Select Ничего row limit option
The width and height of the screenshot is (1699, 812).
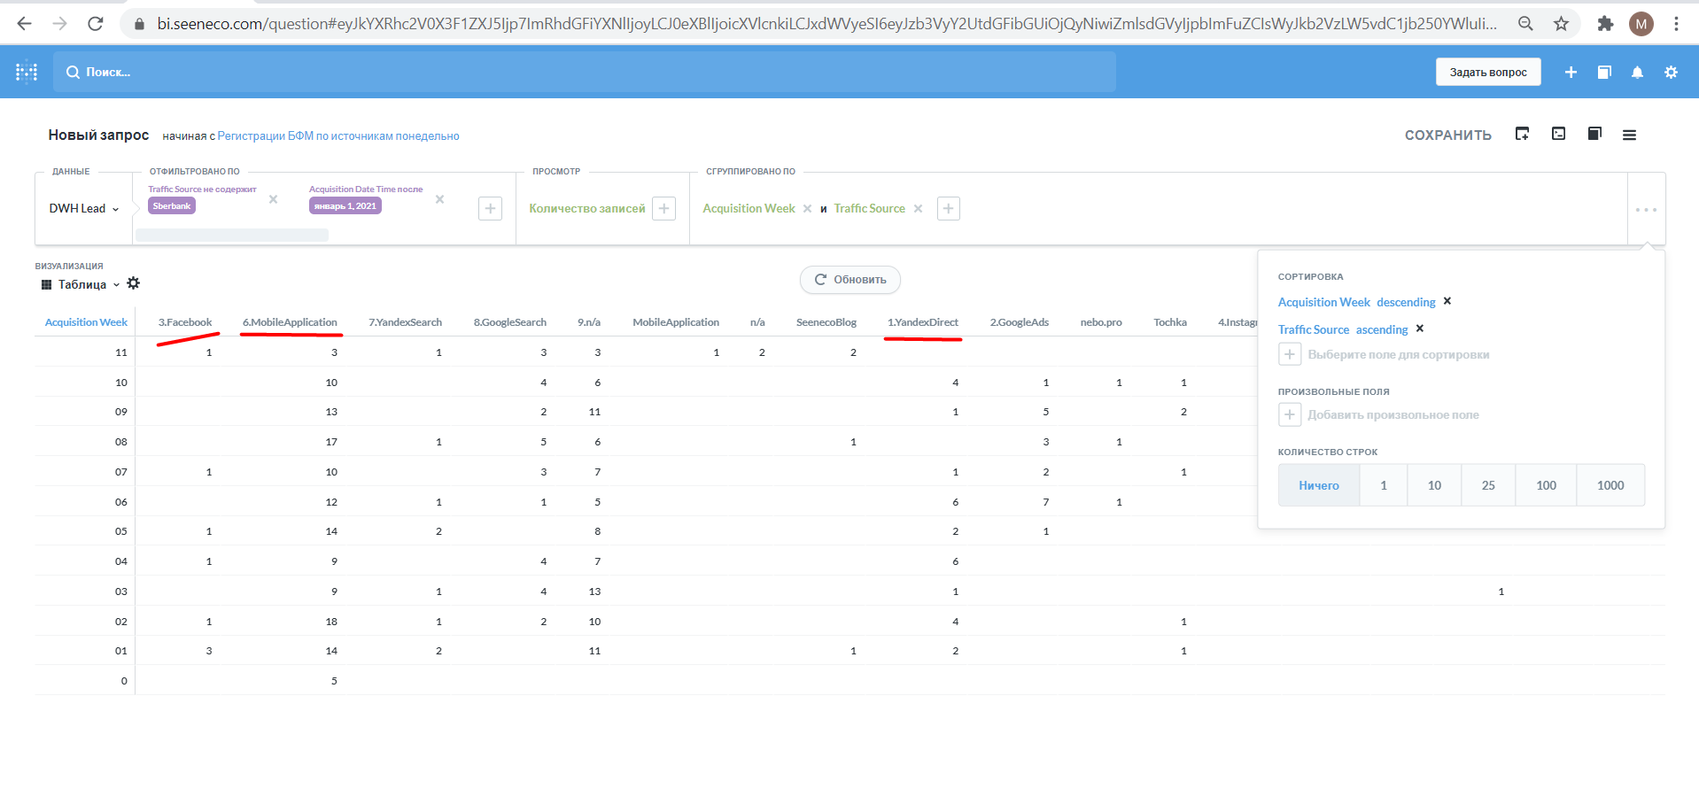1318,485
